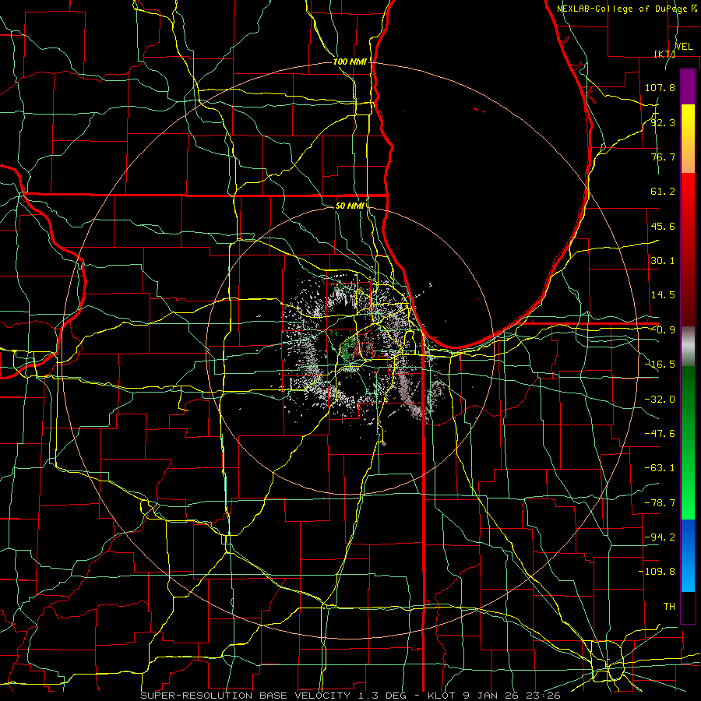Click the KLOT 9 JAN 26 23:26 timestamp
This screenshot has height=701, width=701.
(x=494, y=696)
